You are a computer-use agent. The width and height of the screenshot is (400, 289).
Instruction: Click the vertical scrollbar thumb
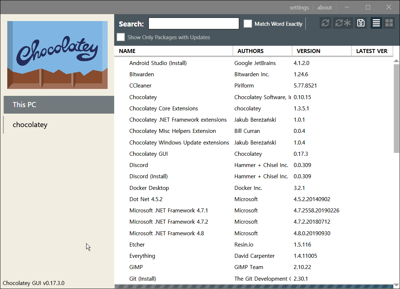pos(396,108)
